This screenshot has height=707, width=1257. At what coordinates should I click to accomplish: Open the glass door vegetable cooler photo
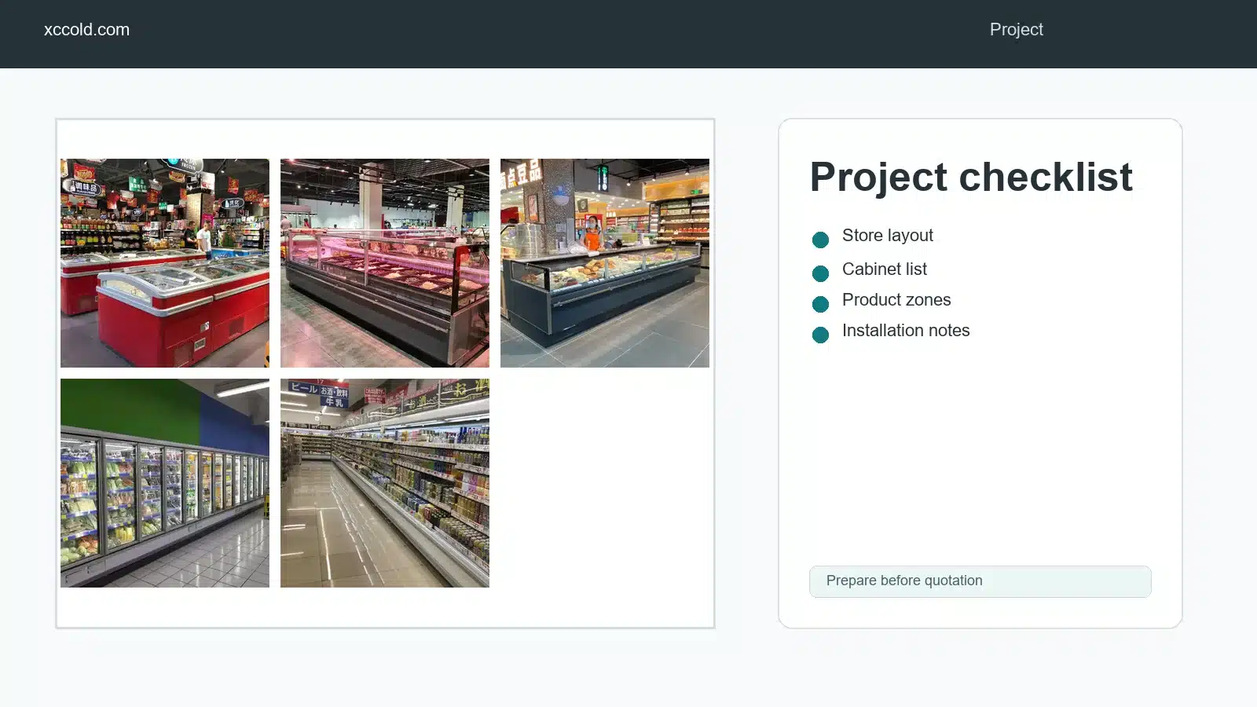tap(165, 483)
